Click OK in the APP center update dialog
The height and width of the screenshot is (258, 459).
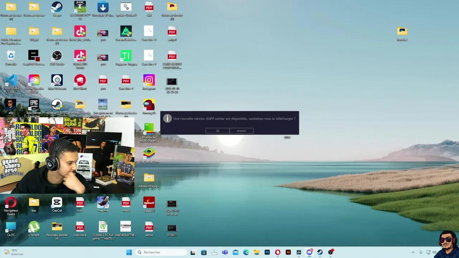point(217,131)
